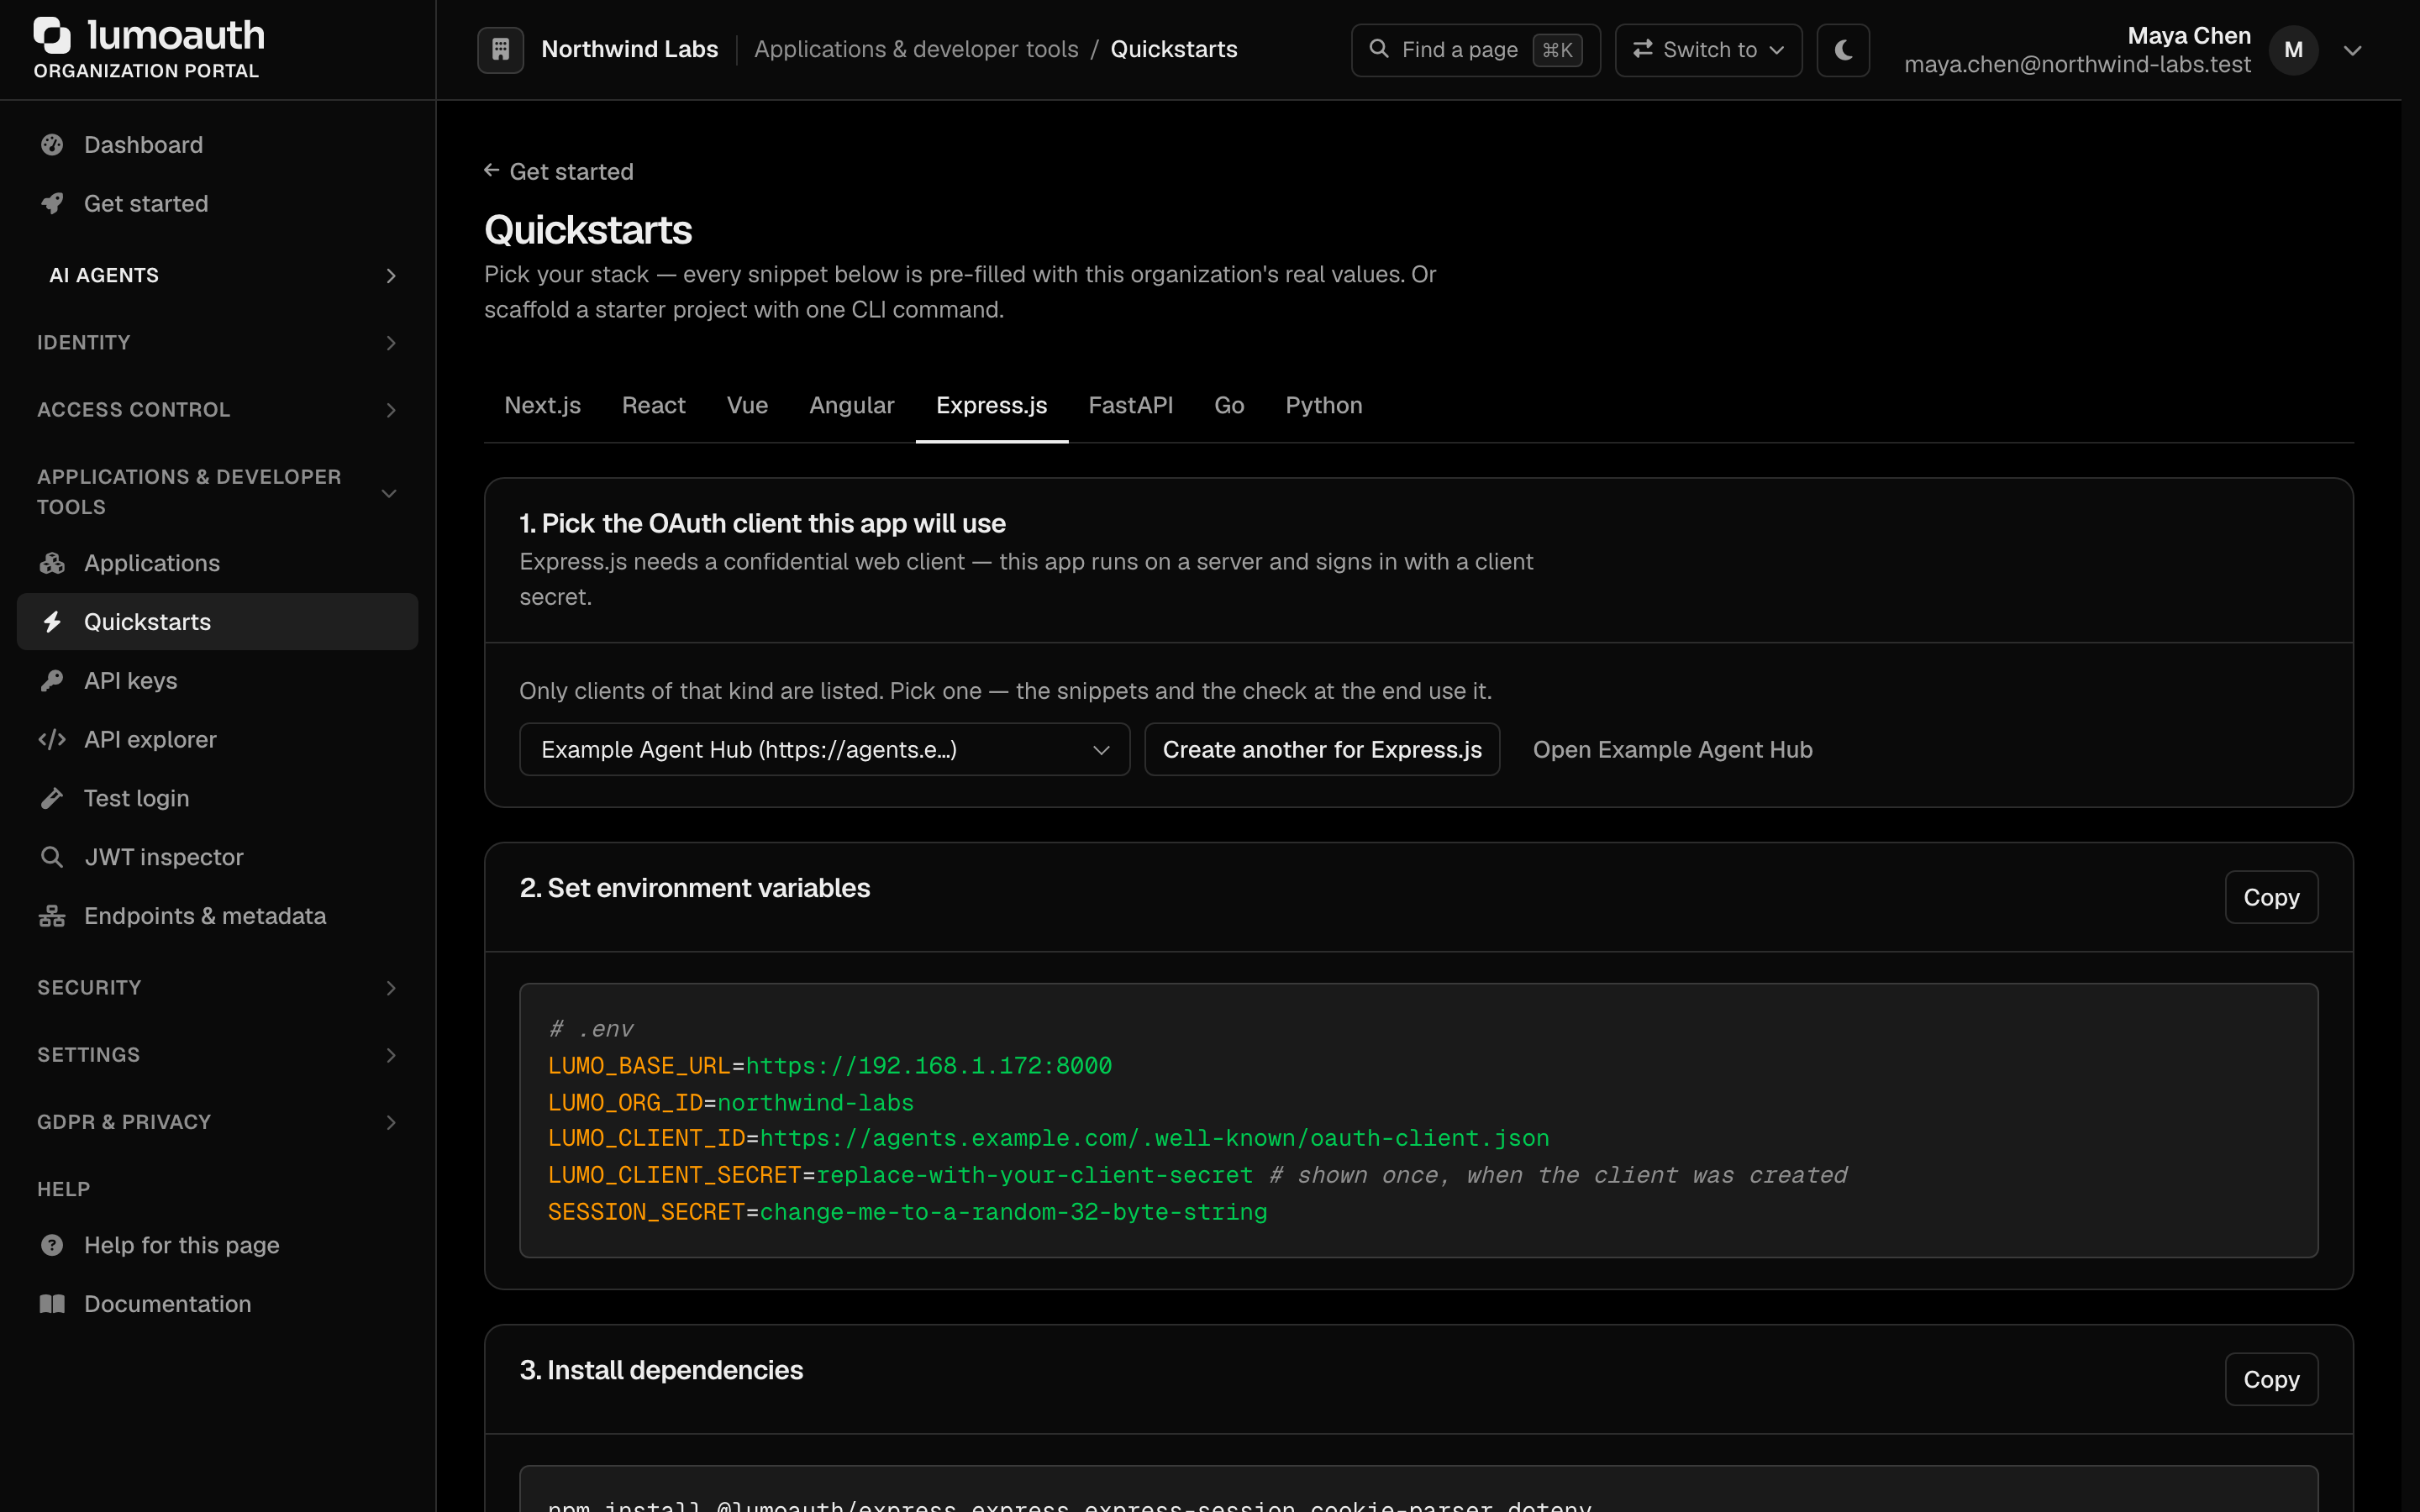Open API explorer via its code brackets icon
Viewport: 2420px width, 1512px height.
coord(52,740)
